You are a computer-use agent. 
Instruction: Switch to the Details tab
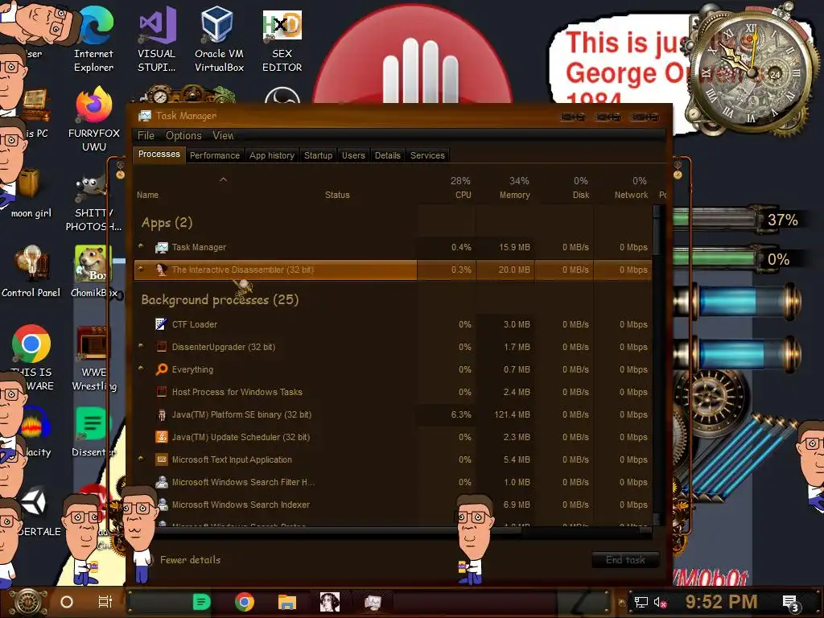[x=387, y=155]
